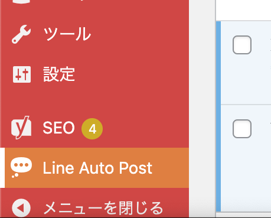Screen dimensions: 271x218
Task: Click the Yoast y logo icon
Action: click(x=21, y=128)
